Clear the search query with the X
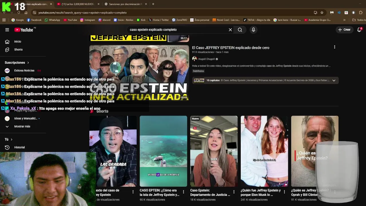 230,30
